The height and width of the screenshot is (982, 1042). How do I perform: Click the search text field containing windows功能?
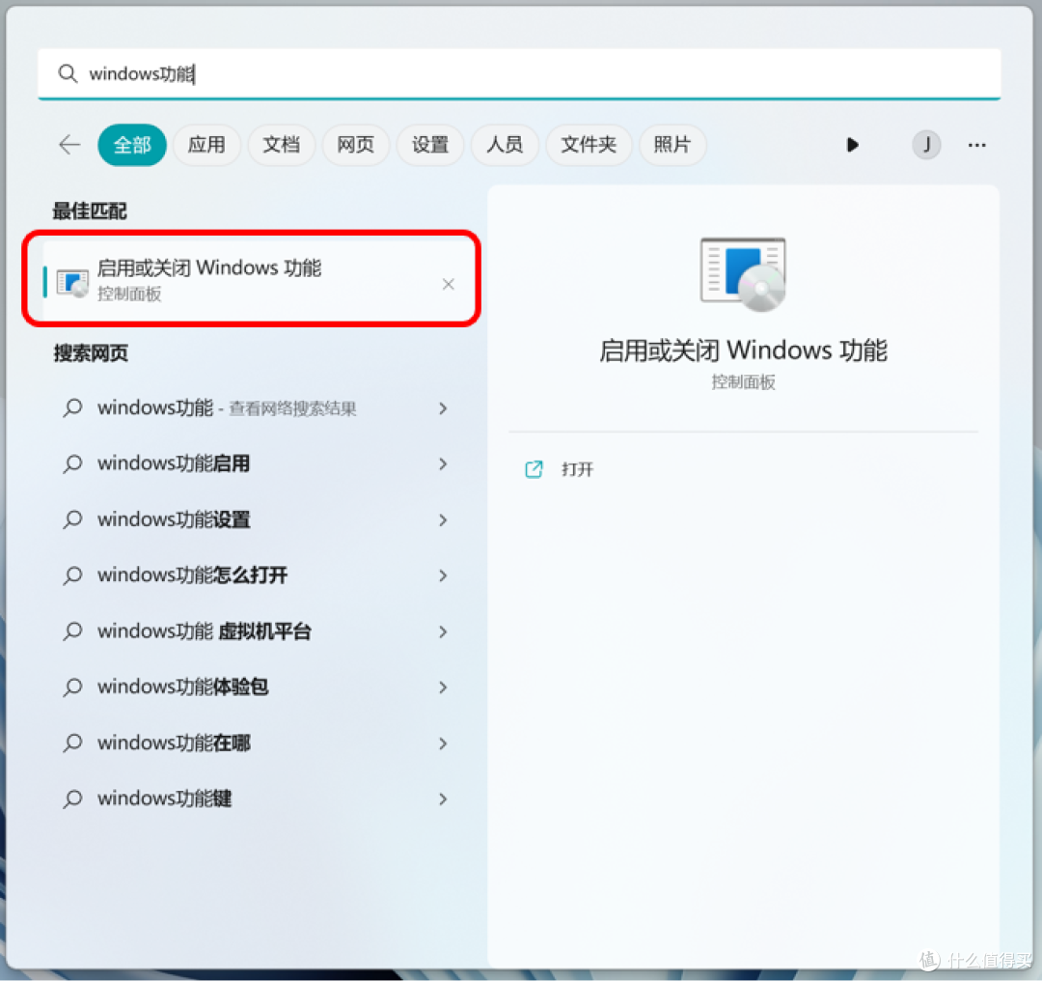click(x=519, y=73)
